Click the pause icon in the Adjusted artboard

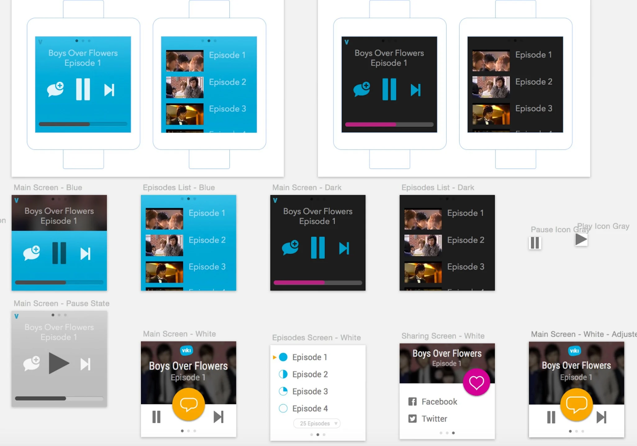point(551,417)
